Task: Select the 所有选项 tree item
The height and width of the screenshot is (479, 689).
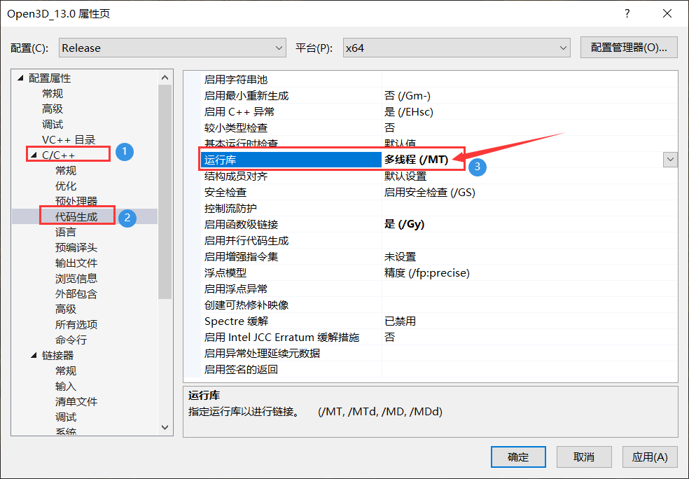Action: point(76,324)
